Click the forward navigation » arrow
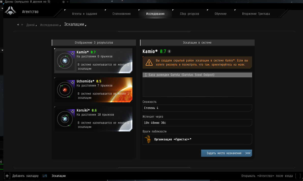The height and width of the screenshot is (181, 303). pos(22,25)
